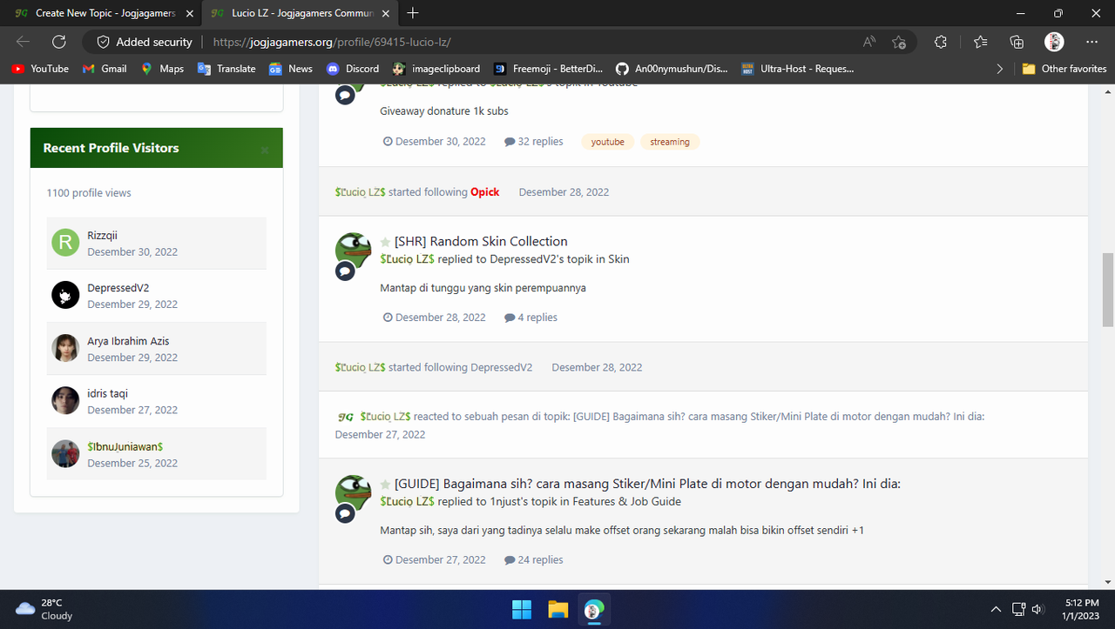Open idris taqi profile
The height and width of the screenshot is (629, 1115).
107,393
